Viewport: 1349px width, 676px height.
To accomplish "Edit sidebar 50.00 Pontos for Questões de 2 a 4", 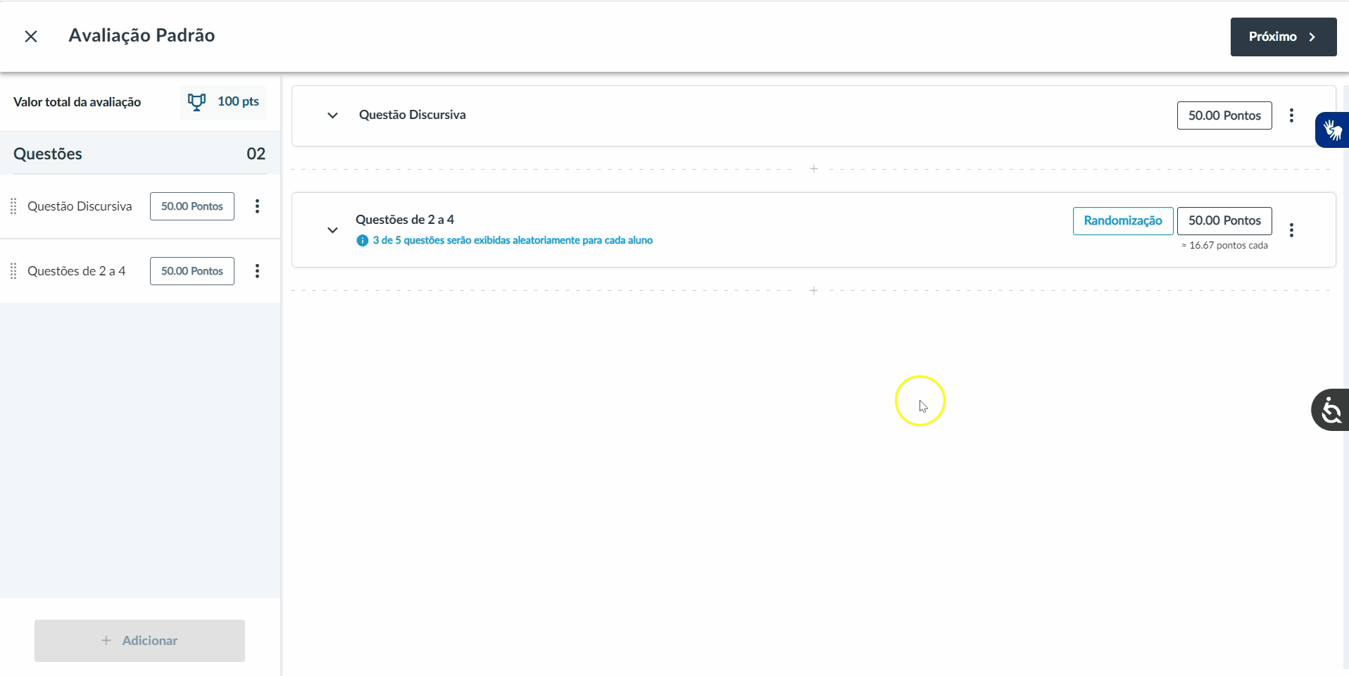I will point(192,271).
